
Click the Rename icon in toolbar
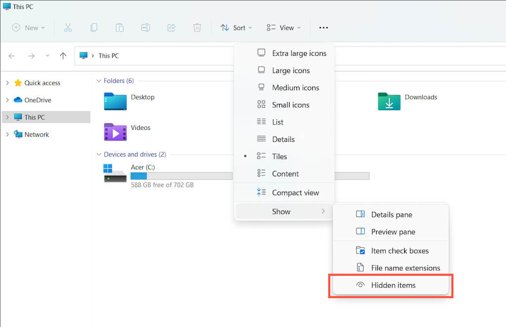145,28
